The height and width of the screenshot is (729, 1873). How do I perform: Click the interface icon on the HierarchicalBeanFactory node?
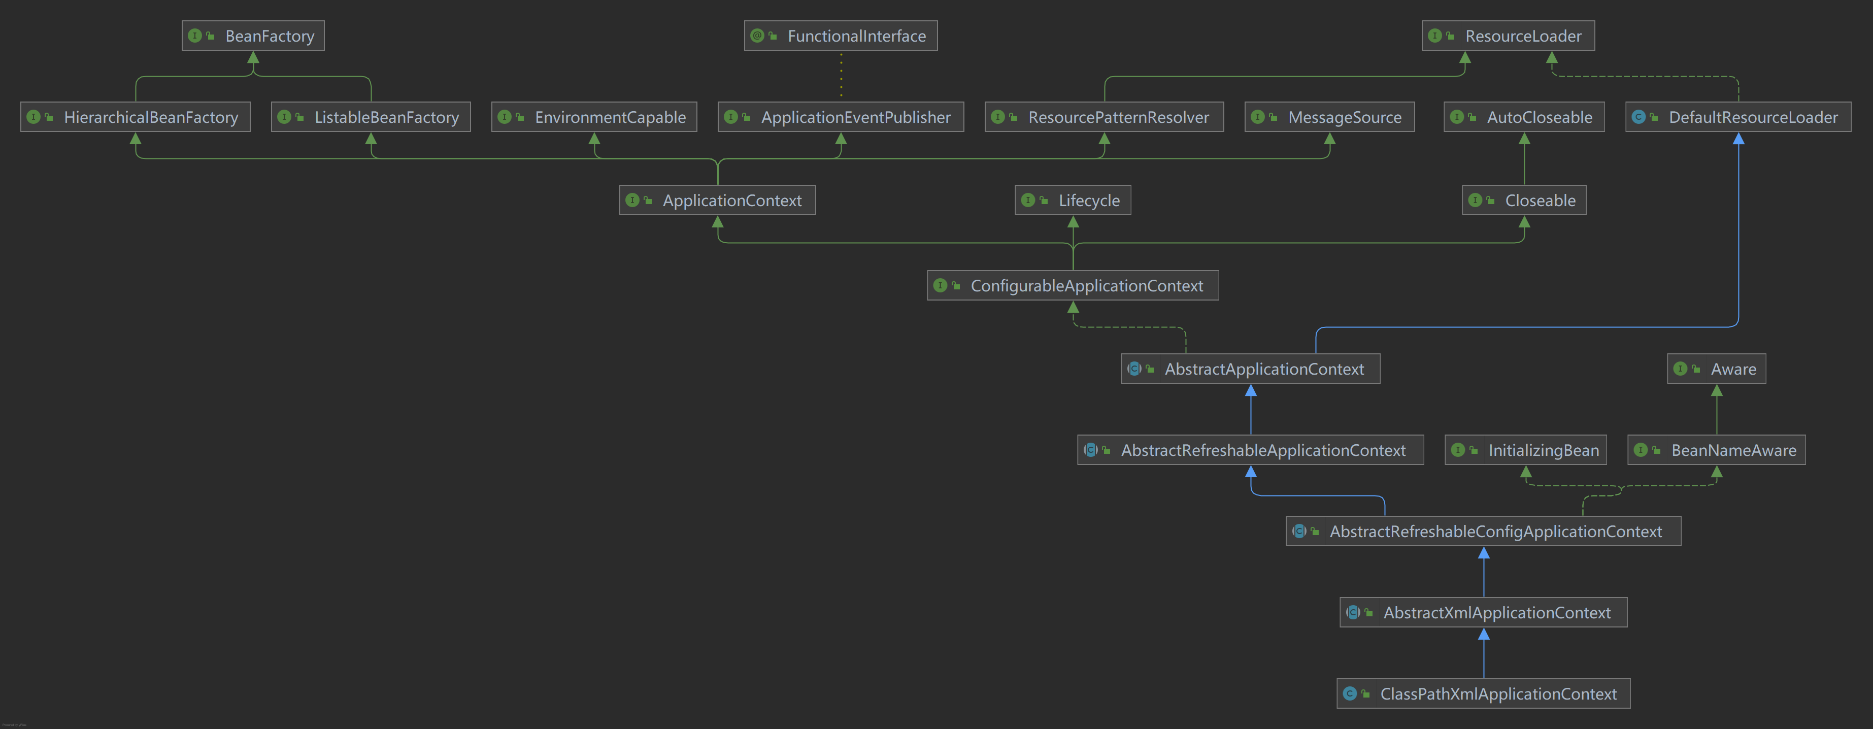coord(34,117)
